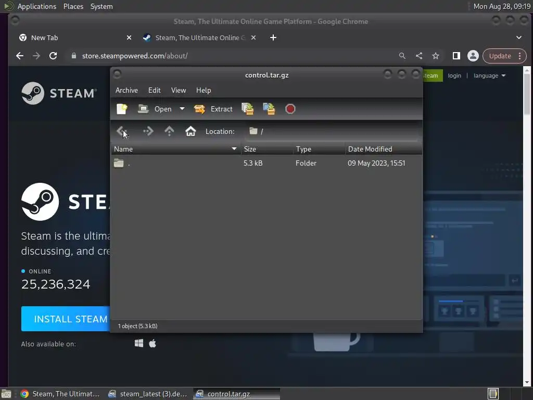The height and width of the screenshot is (400, 533).
Task: Go back in the archive location
Action: click(x=122, y=131)
